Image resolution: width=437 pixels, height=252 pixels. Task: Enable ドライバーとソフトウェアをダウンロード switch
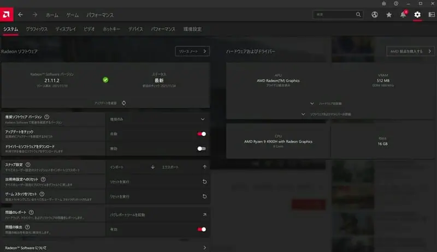tap(202, 148)
